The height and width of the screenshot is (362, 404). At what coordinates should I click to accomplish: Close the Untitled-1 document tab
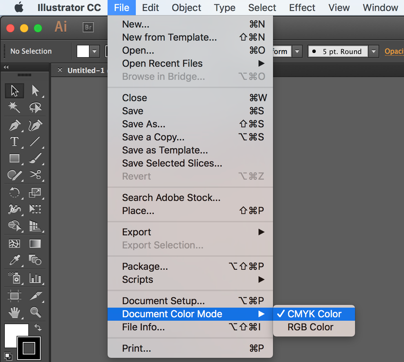[x=60, y=70]
